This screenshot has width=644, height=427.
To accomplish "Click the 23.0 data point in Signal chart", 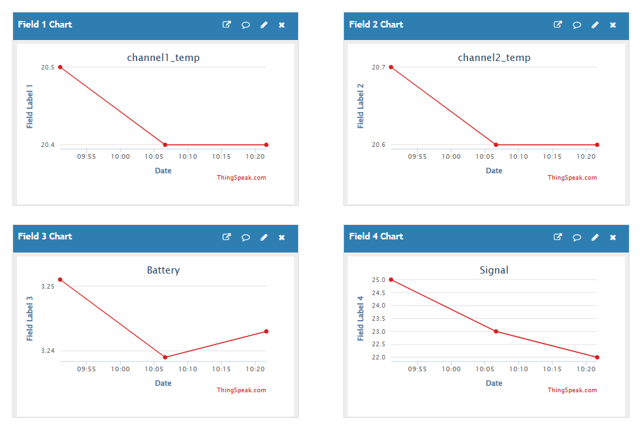I will coord(496,331).
